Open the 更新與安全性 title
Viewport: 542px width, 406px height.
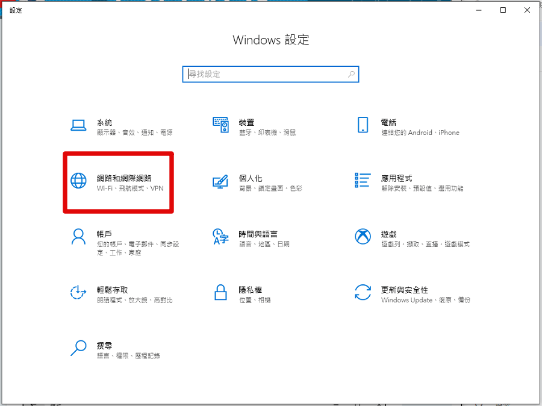click(405, 290)
